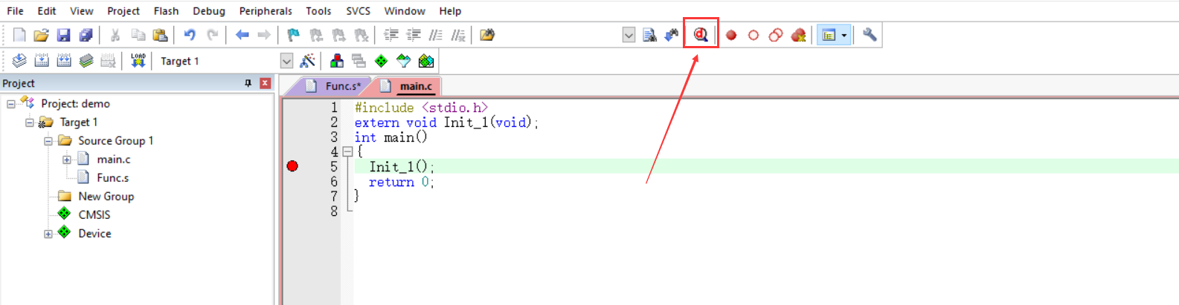Undo the last edit

click(190, 35)
